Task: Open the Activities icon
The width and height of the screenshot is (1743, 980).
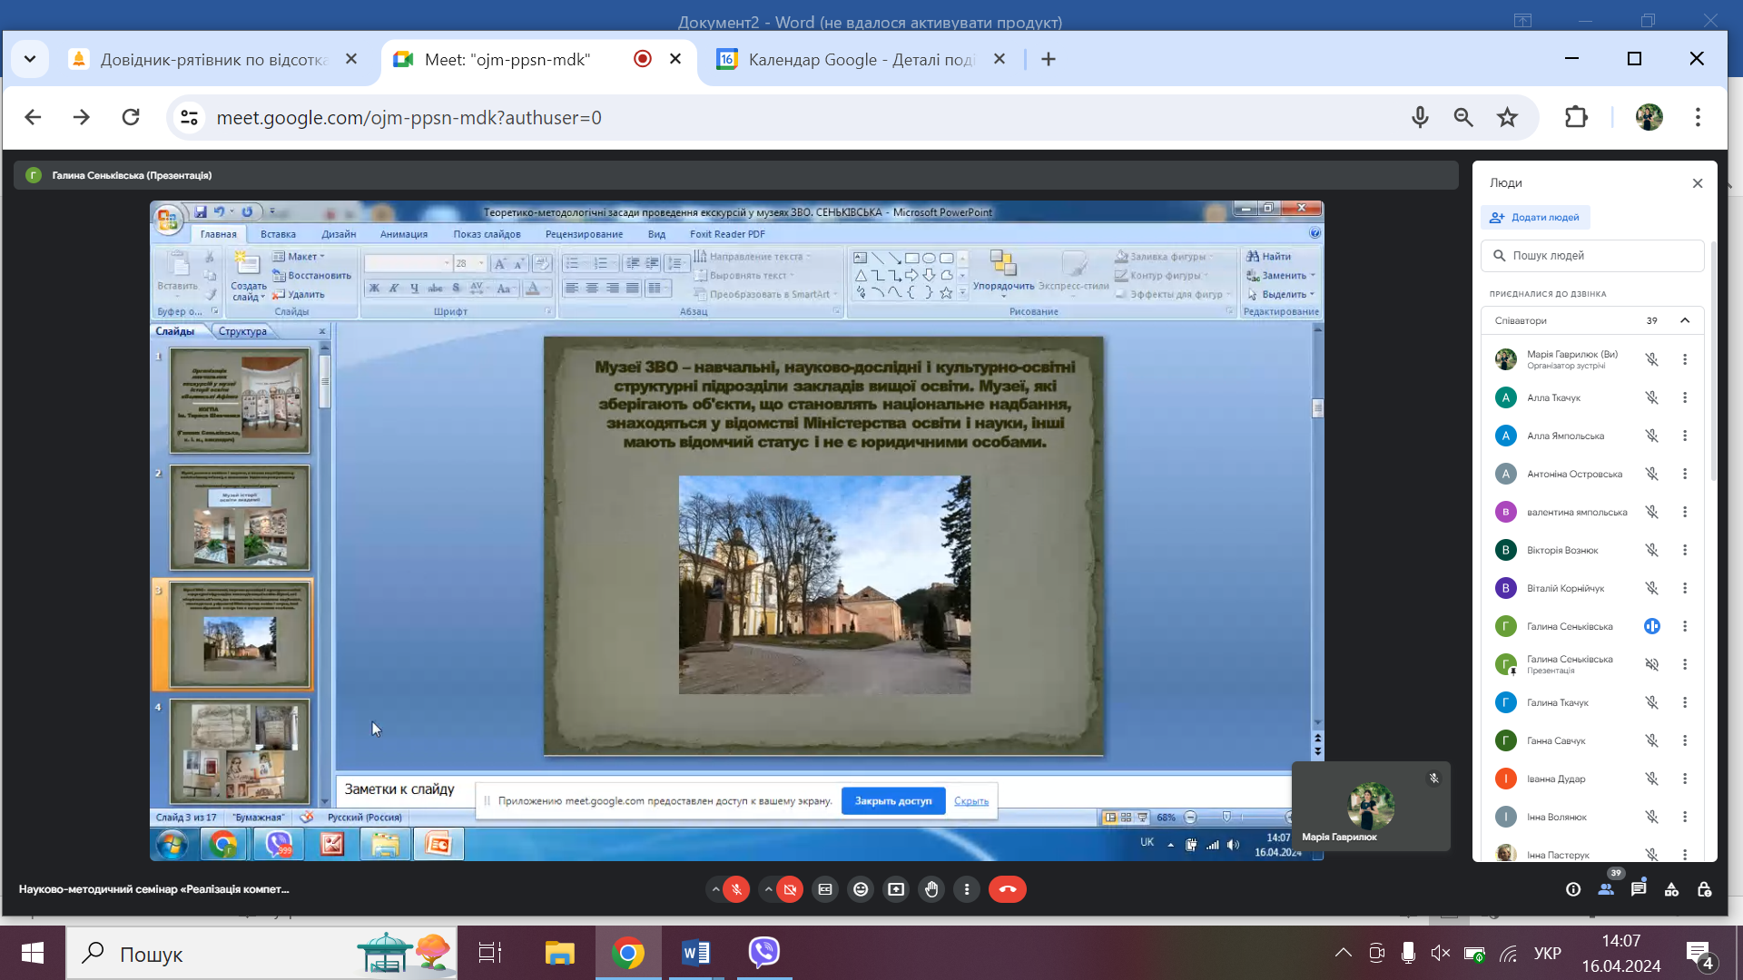Action: [1671, 889]
